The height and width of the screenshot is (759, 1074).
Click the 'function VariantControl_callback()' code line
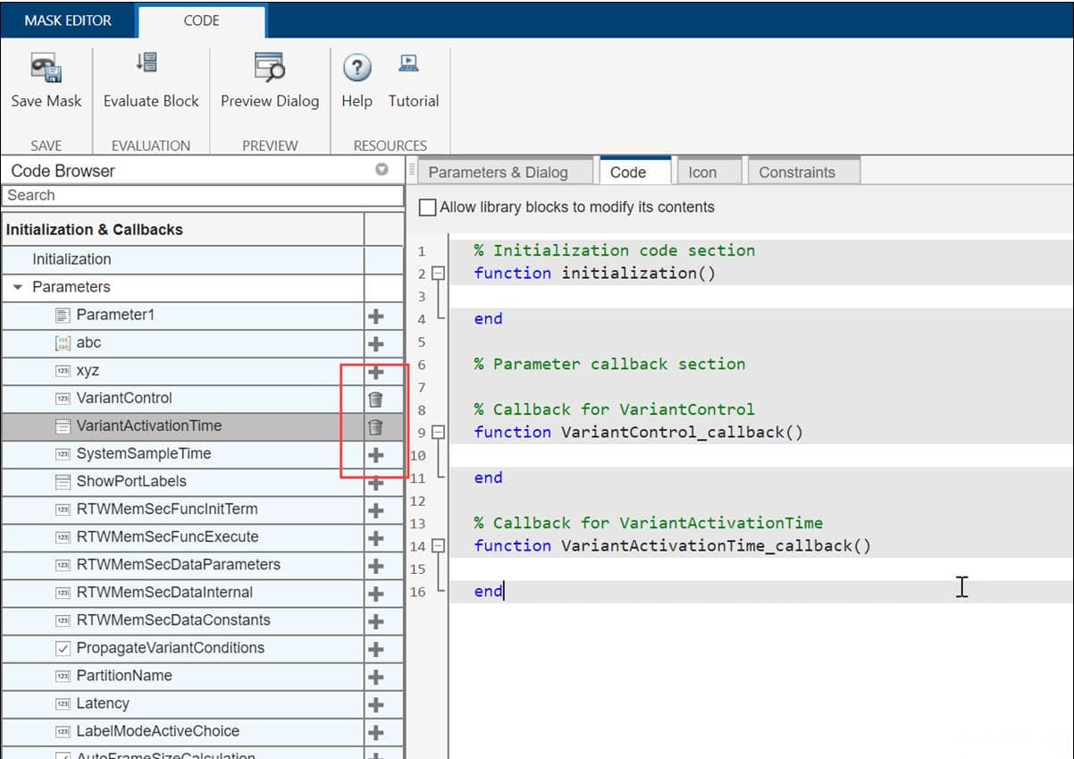point(638,432)
